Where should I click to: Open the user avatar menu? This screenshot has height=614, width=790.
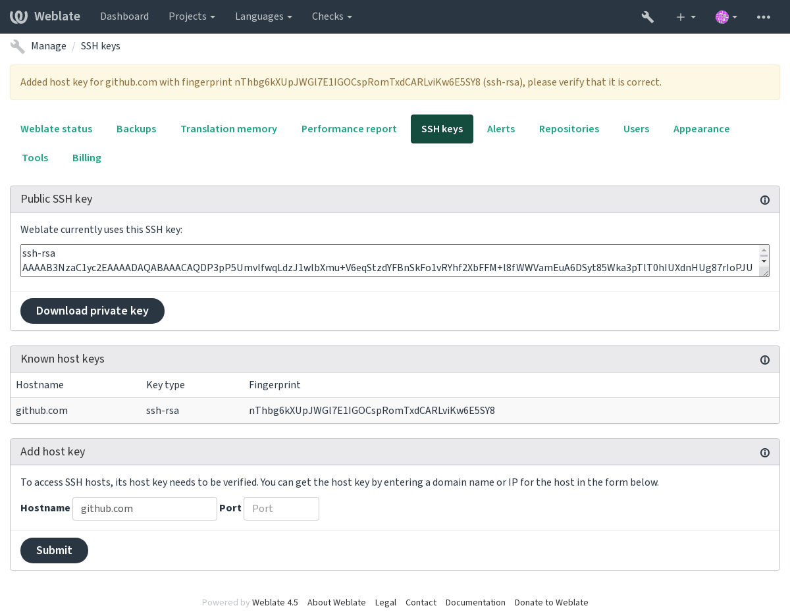(x=726, y=16)
